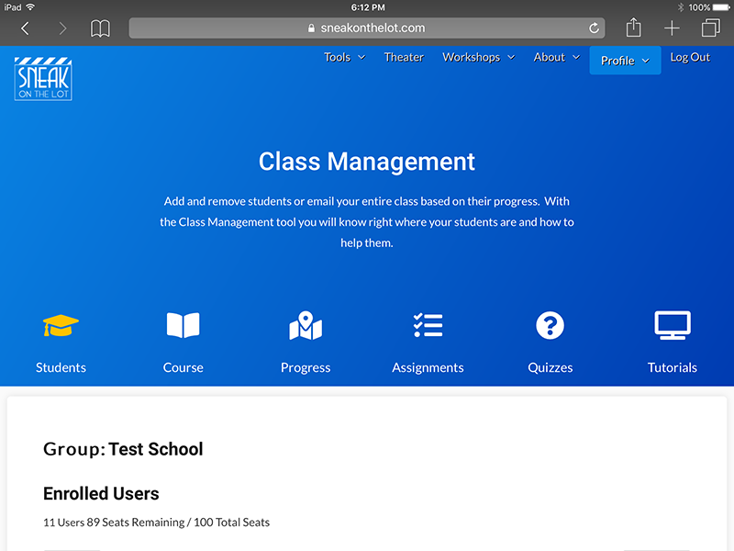
Task: Select the Quizzes question mark icon
Action: 550,325
